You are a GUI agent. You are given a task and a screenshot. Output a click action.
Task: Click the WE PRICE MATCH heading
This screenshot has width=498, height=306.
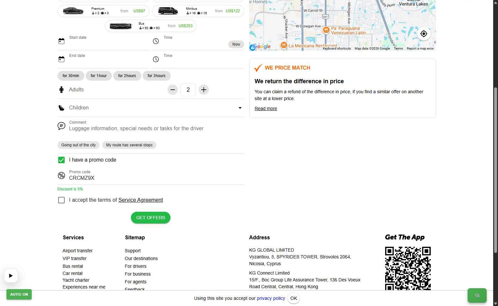tap(287, 68)
